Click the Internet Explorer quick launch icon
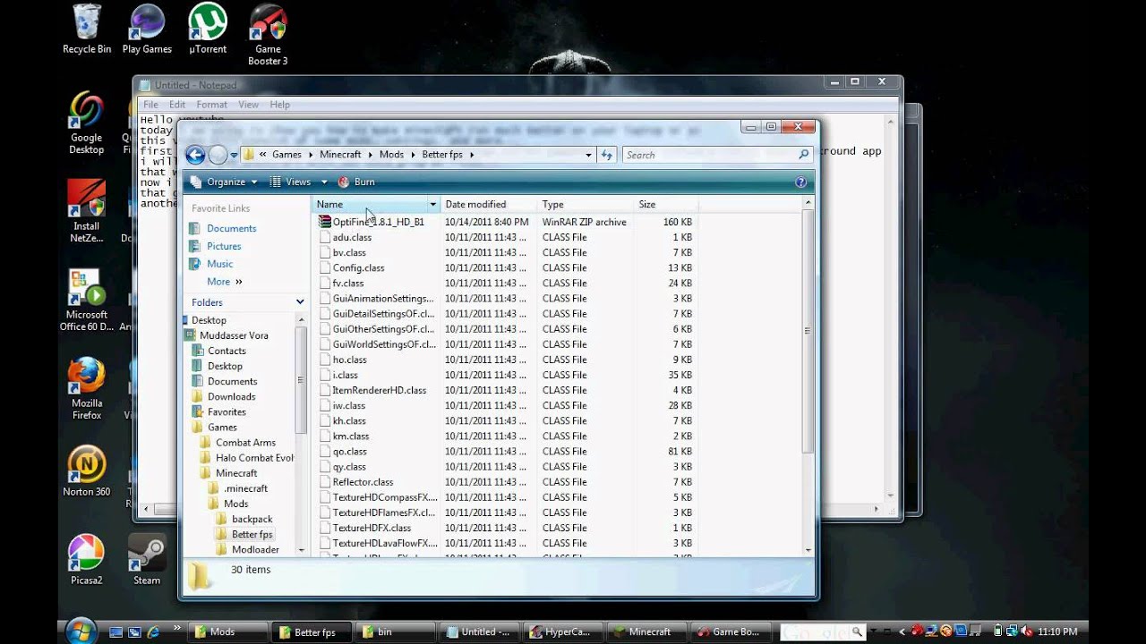This screenshot has height=644, width=1146. click(x=154, y=631)
